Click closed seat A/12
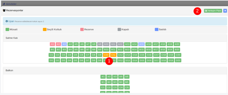This screenshot has height=95, width=228. (x=120, y=44)
